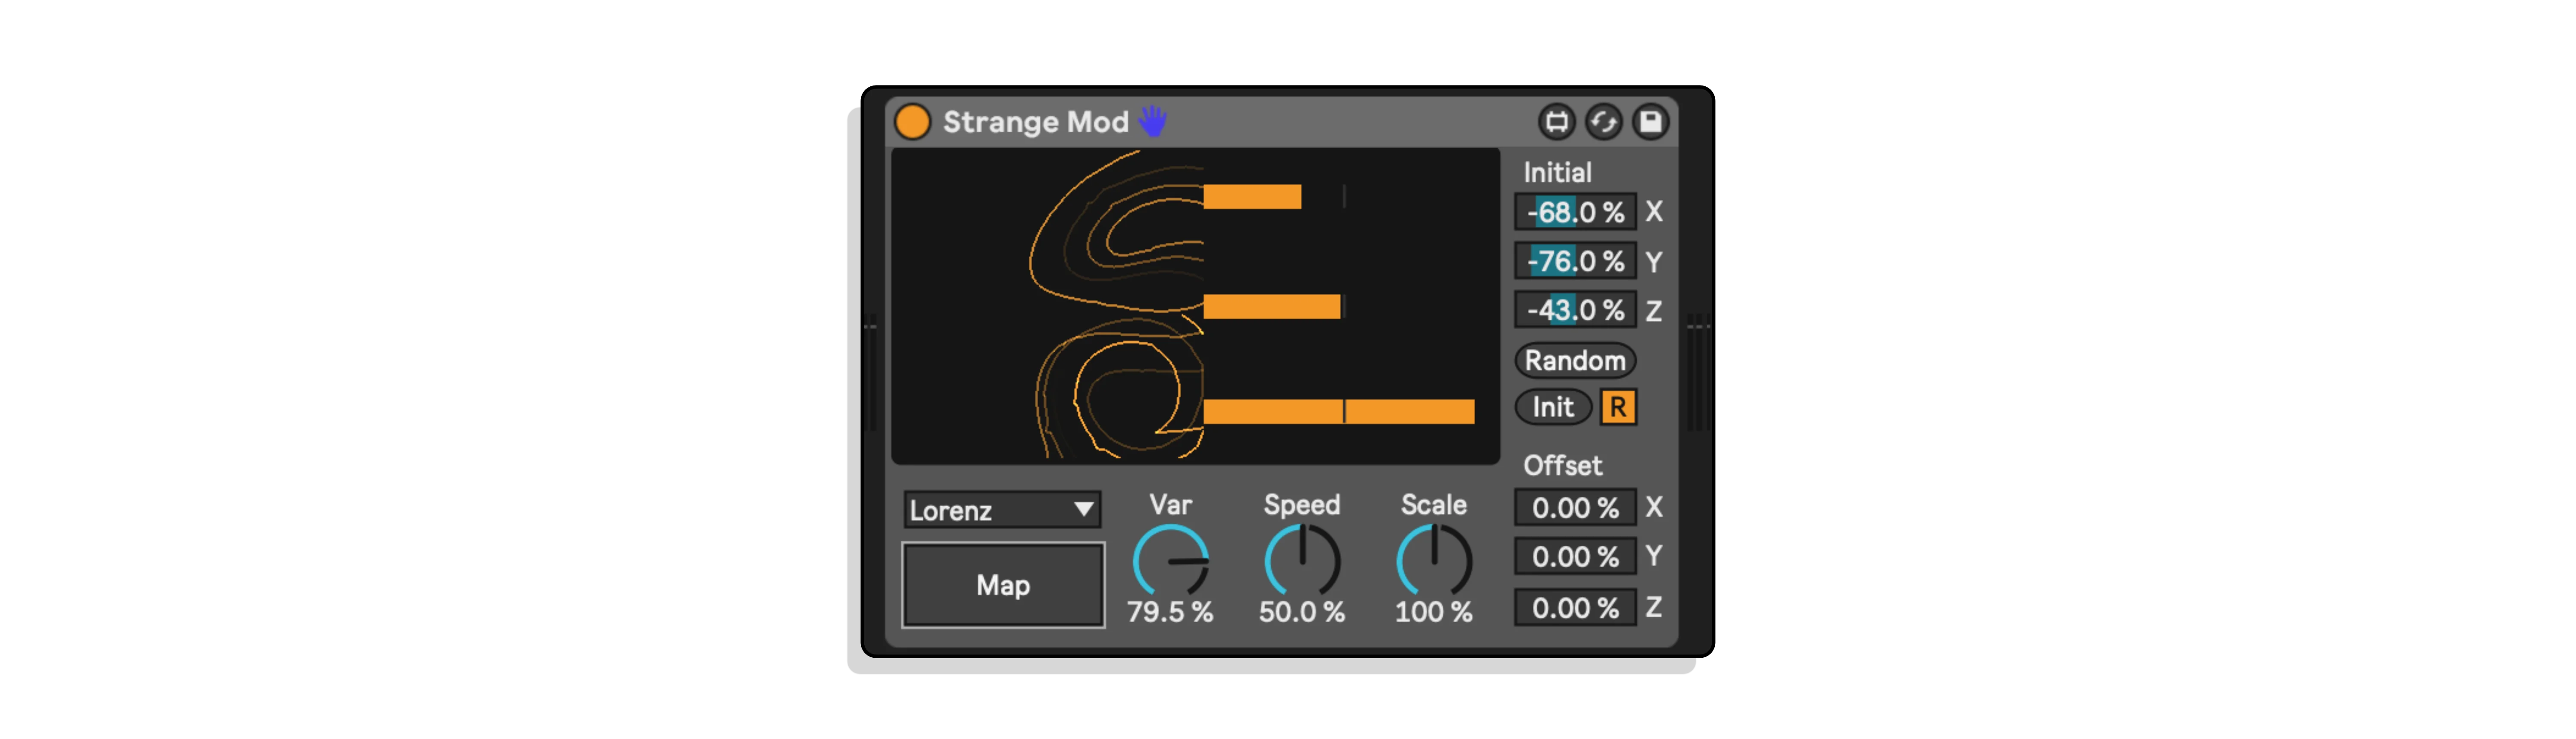Click the Var knob
The image size is (2576, 739).
(x=1170, y=562)
